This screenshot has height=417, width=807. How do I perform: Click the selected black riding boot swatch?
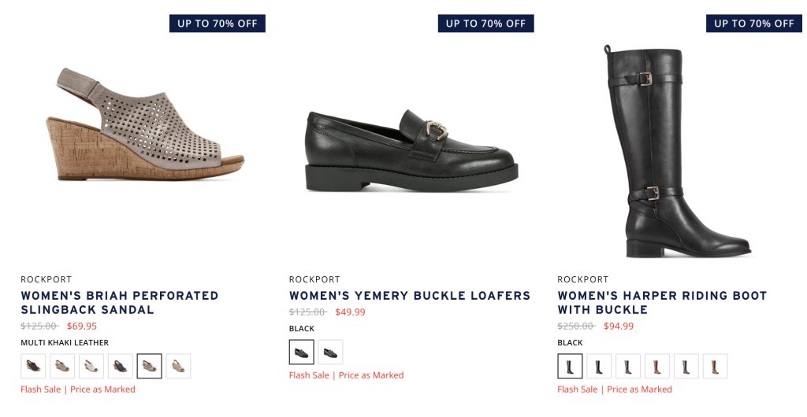tap(570, 366)
